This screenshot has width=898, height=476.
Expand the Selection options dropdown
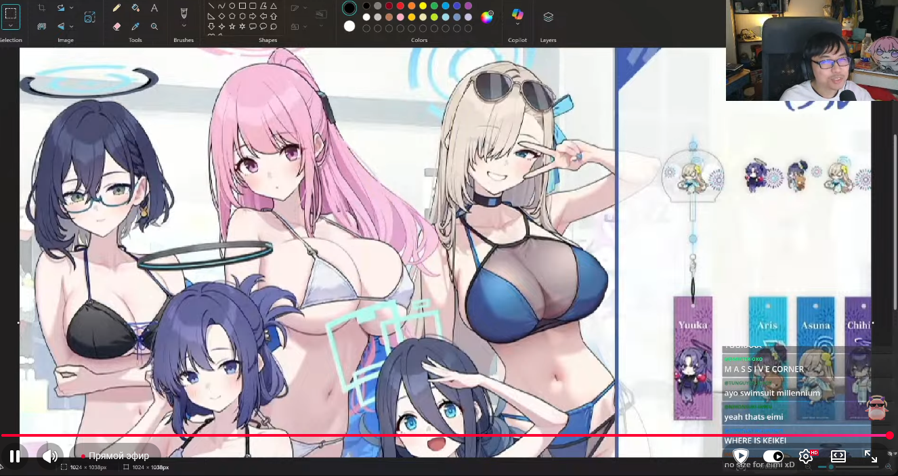(11, 25)
